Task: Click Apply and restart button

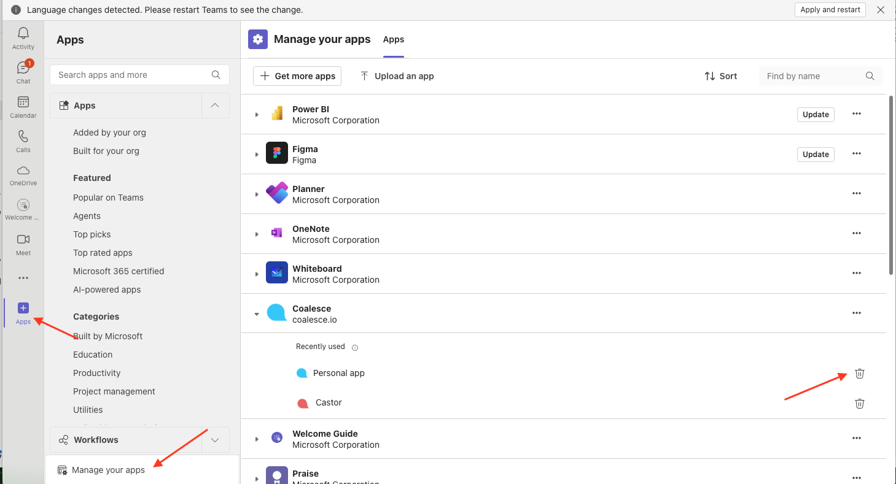Action: [x=830, y=10]
